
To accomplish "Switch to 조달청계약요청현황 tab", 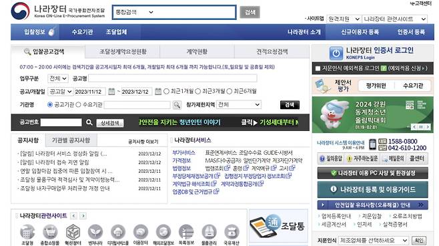I will click(123, 52).
